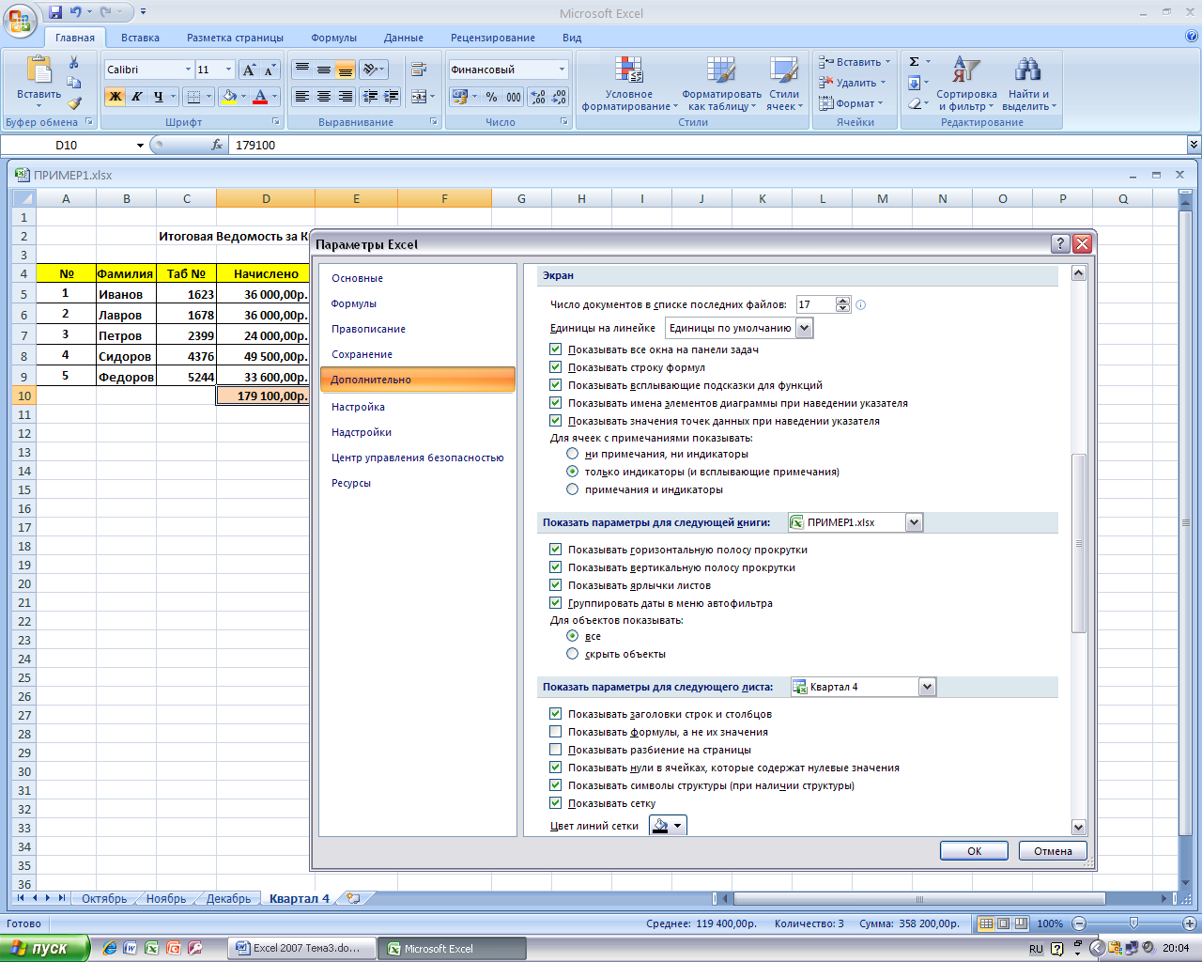Select the Октябрь sheet tab

click(104, 898)
